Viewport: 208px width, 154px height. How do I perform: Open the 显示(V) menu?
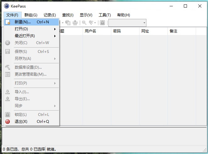coord(86,15)
